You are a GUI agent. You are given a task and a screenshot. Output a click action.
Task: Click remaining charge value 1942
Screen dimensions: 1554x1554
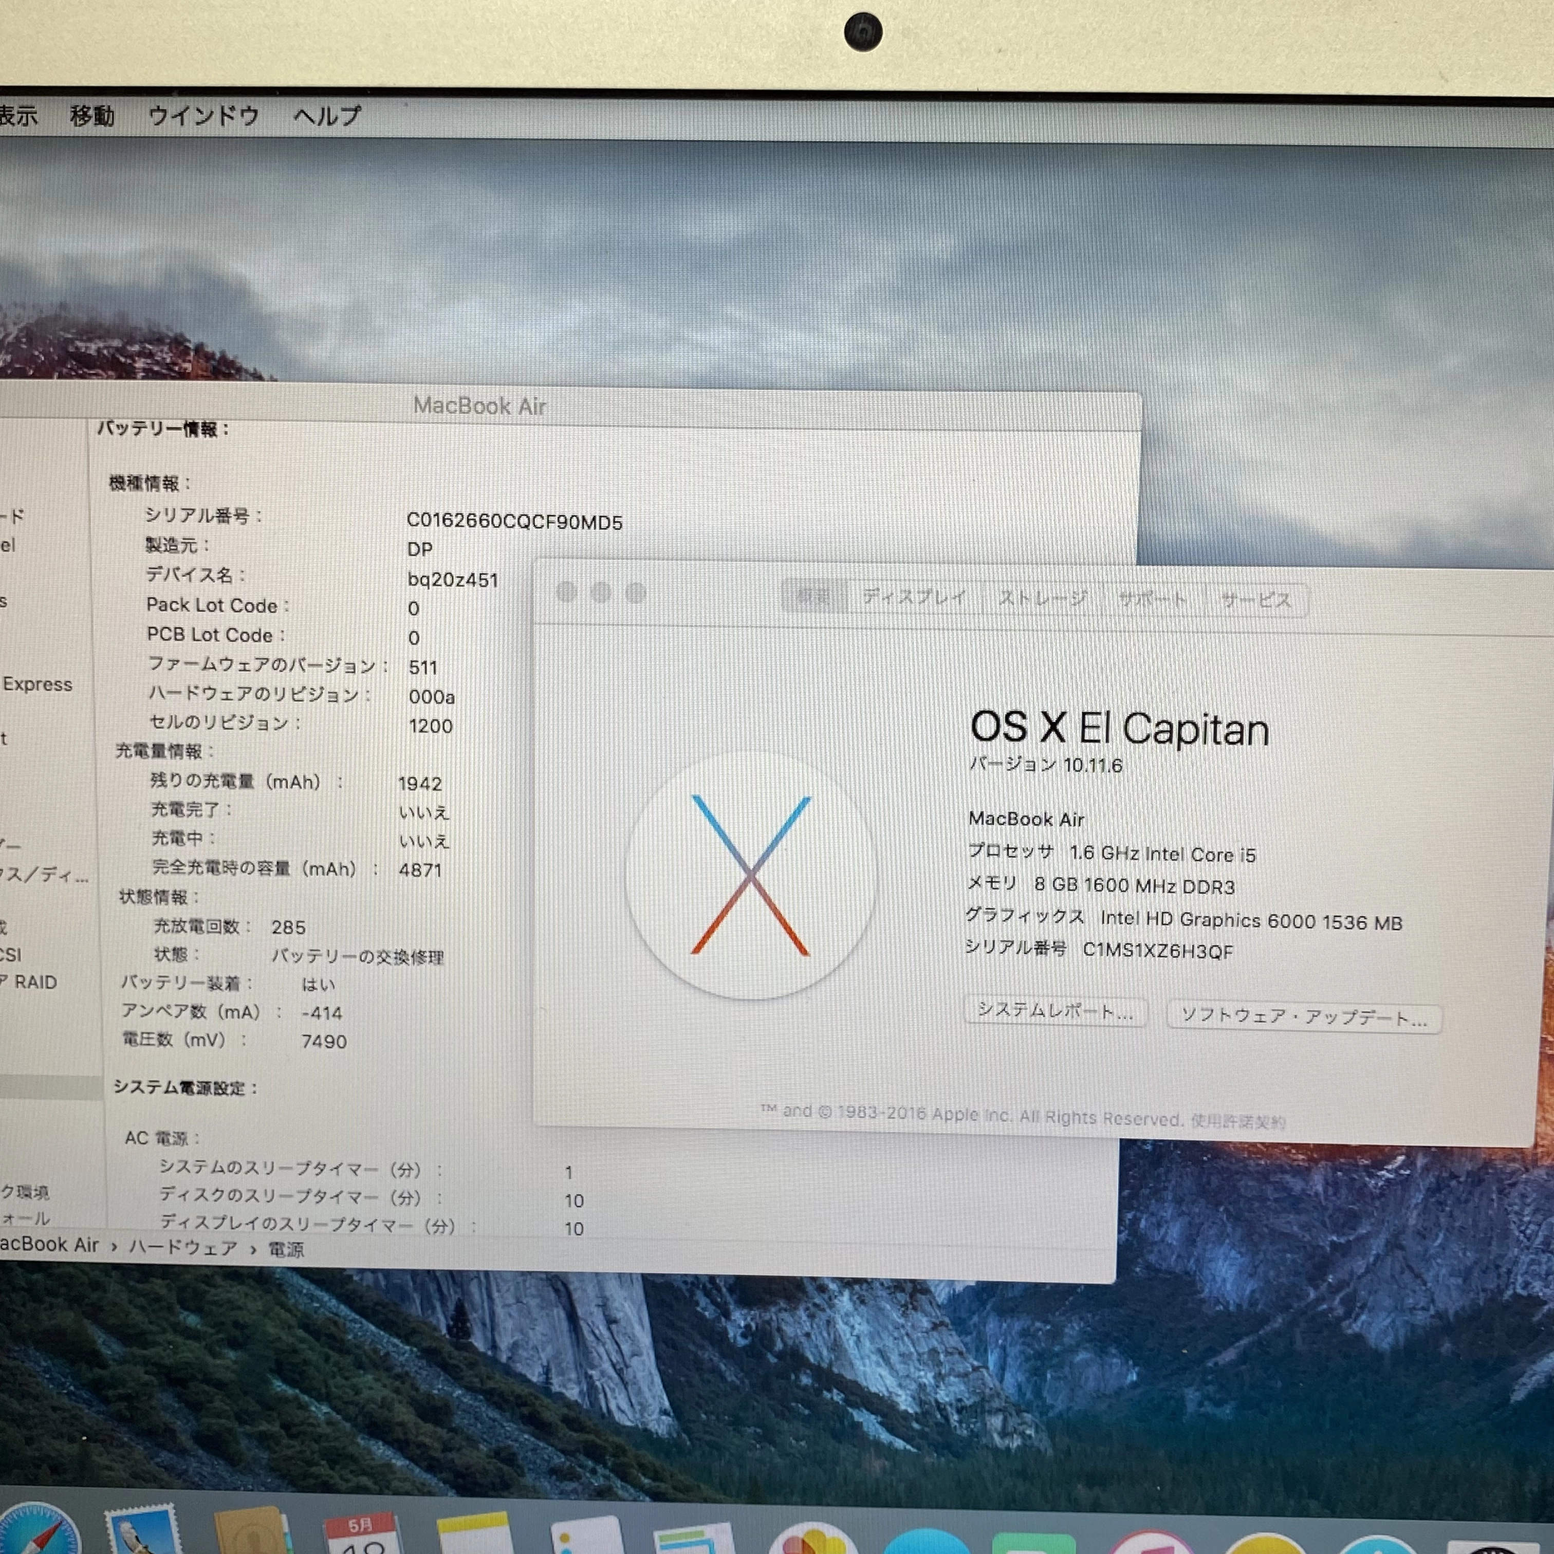click(x=420, y=784)
